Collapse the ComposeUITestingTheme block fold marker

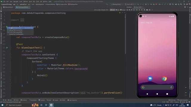click(x=10, y=58)
